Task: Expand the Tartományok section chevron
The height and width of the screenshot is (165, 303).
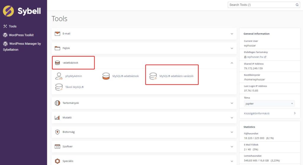Action: pyautogui.click(x=232, y=103)
